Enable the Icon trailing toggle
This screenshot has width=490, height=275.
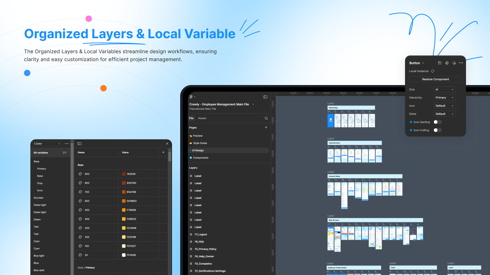pos(437,130)
